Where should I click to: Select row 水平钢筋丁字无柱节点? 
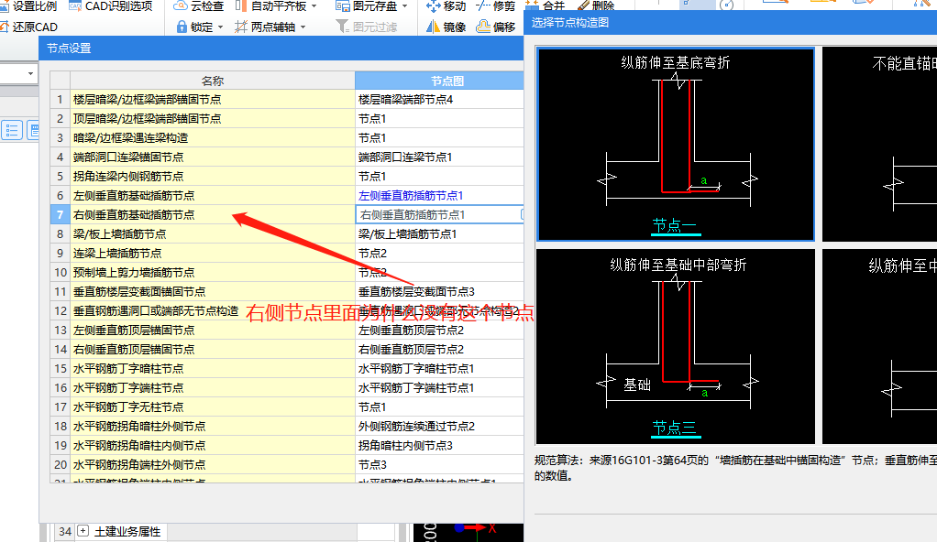tap(212, 407)
